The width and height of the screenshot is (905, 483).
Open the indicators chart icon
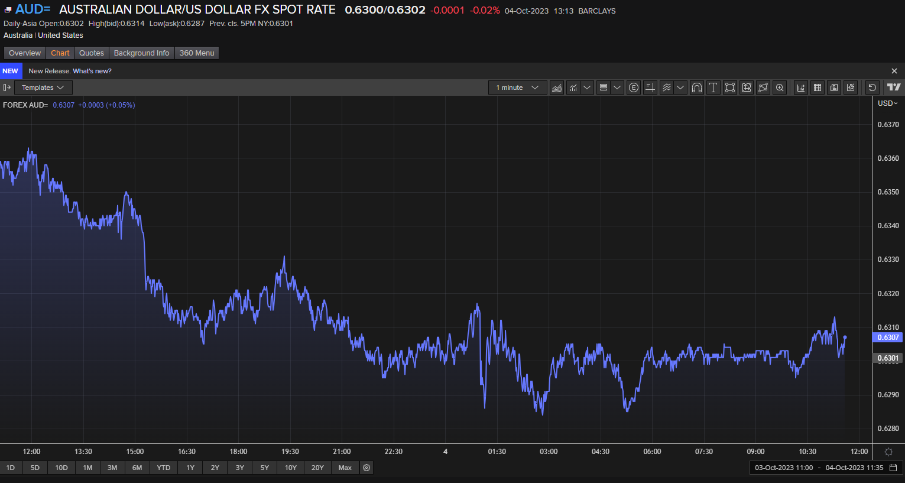coord(573,87)
